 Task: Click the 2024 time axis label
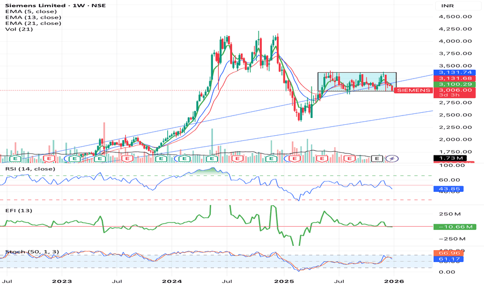click(172, 281)
